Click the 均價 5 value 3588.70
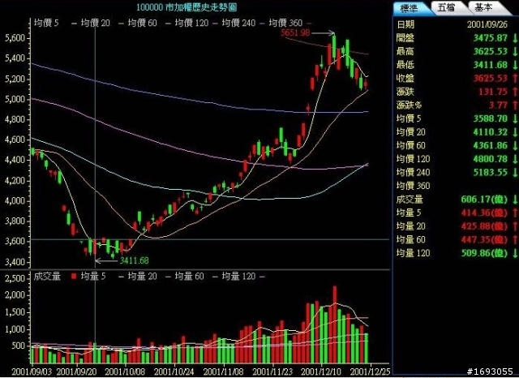 tap(490, 118)
